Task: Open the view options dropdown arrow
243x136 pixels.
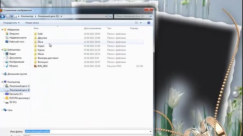Action: tap(141, 23)
